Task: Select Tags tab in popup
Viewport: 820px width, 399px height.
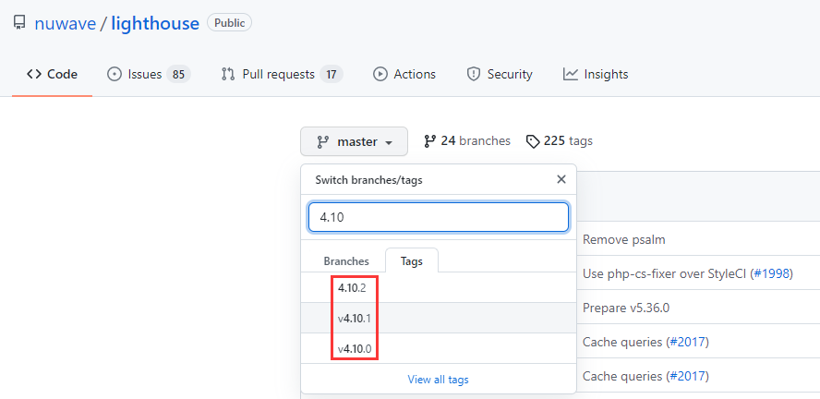Action: tap(412, 261)
